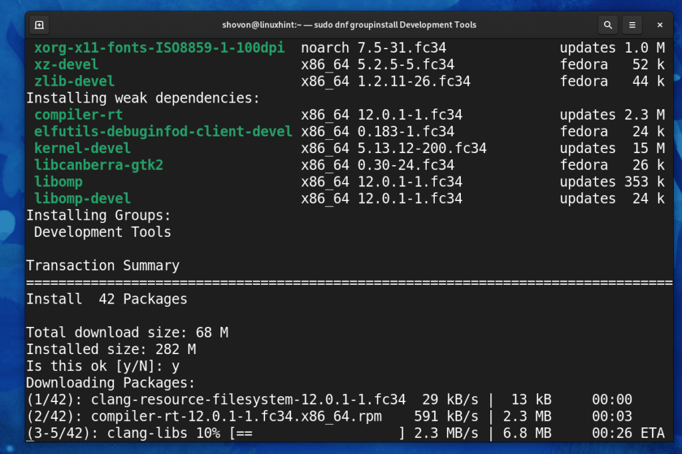Click the typed y confirmation answer
Viewport: 682px width, 454px height.
click(174, 365)
